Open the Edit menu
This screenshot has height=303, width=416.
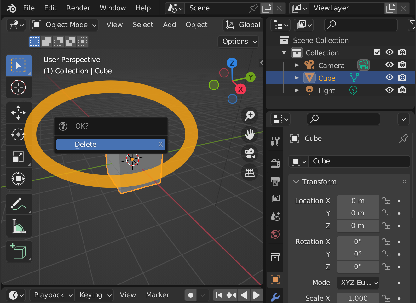click(50, 8)
